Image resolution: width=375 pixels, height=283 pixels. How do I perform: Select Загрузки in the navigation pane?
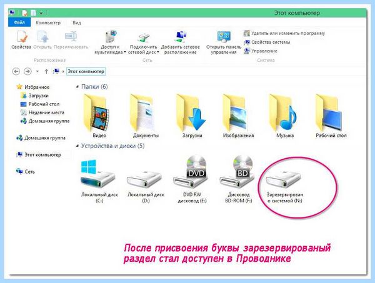coord(34,96)
